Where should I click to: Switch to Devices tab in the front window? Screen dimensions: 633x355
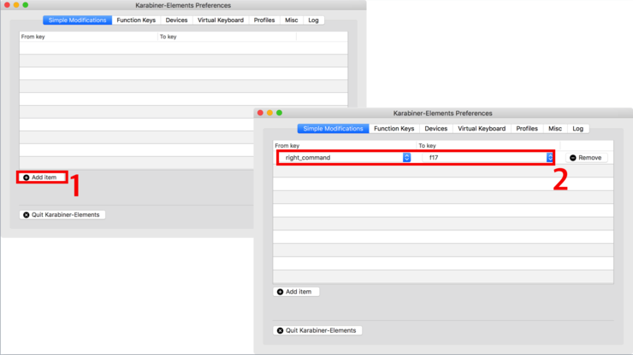pos(436,129)
